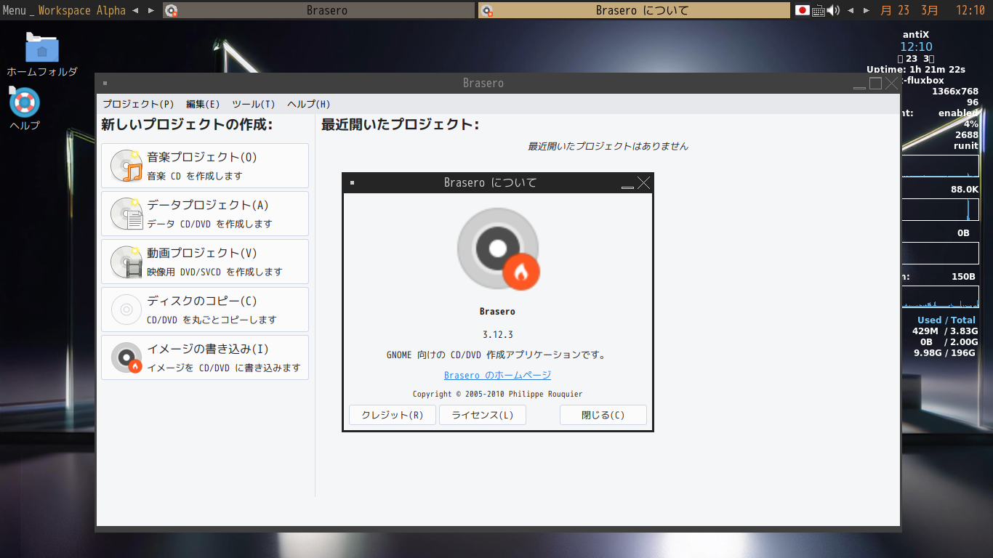Click the panel date 月 23 3月

tap(909, 10)
